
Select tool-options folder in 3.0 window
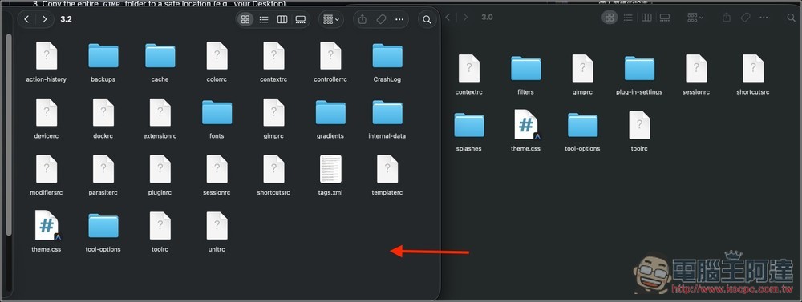pyautogui.click(x=582, y=131)
